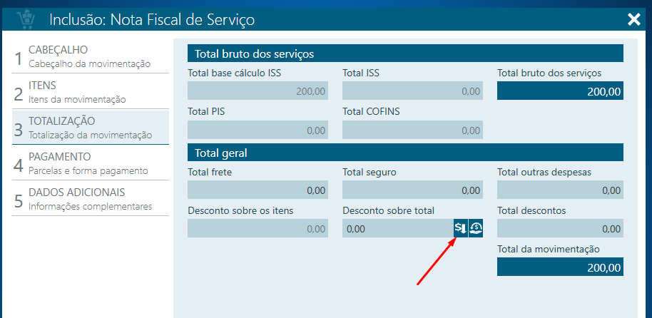This screenshot has width=652, height=318.
Task: Click the Total frete input field
Action: (258, 190)
